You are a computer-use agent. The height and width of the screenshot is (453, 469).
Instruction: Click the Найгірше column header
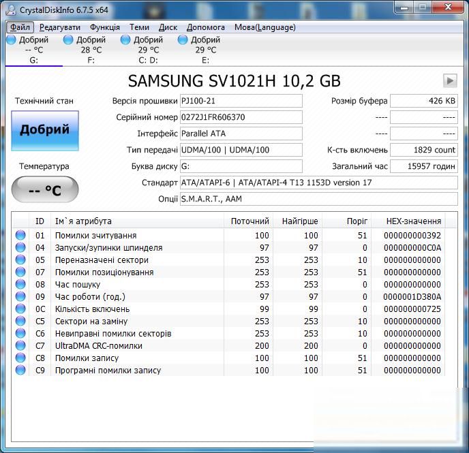coord(297,221)
